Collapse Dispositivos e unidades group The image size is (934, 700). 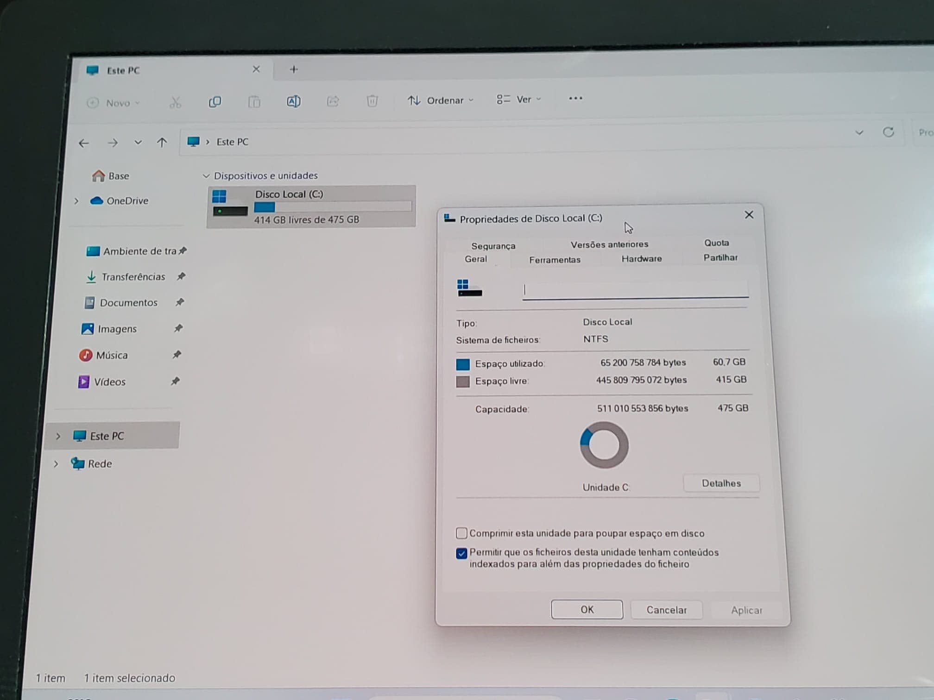(206, 176)
